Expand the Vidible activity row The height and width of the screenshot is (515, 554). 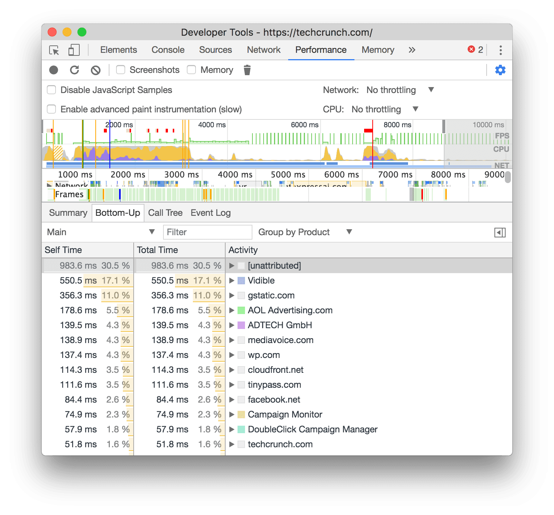[232, 281]
